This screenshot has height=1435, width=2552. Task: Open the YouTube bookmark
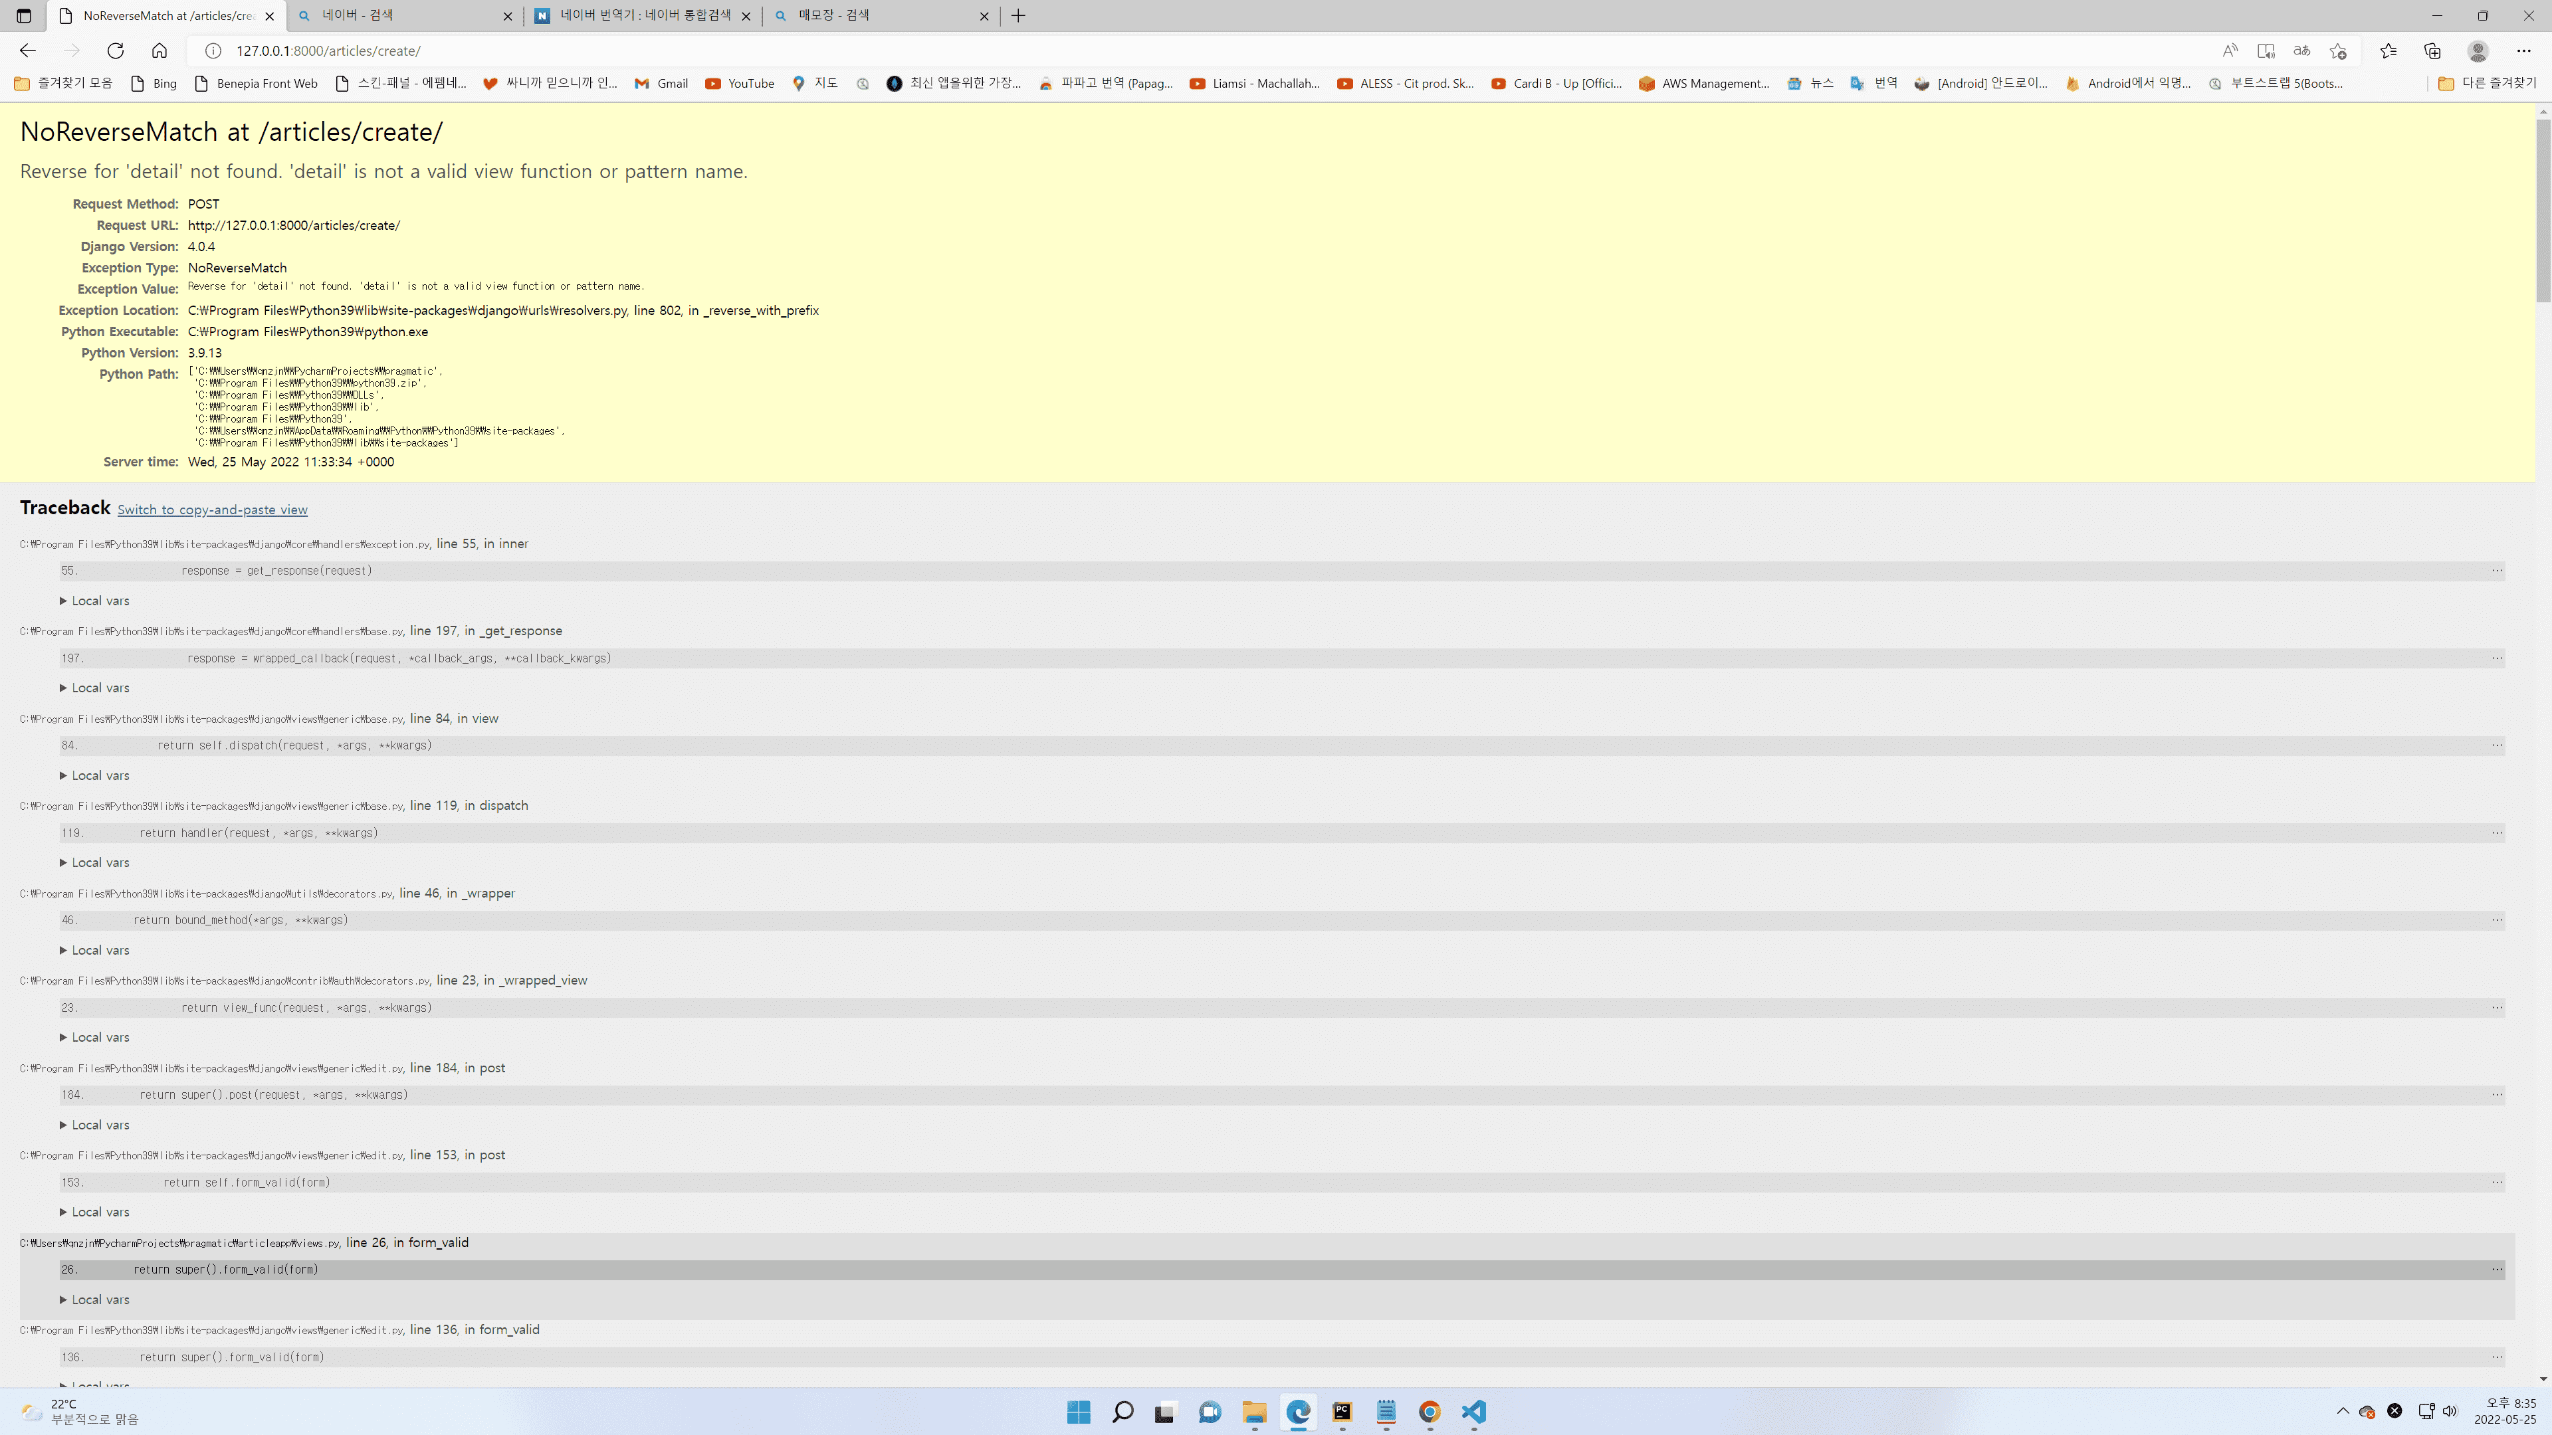(x=739, y=83)
